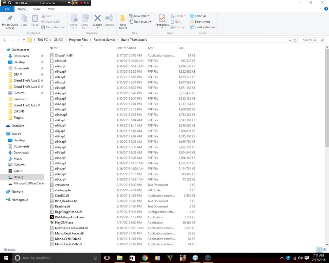Click Paste shortcut in the ribbon
Image resolution: width=329 pixels, height=263 pixels.
(53, 27)
